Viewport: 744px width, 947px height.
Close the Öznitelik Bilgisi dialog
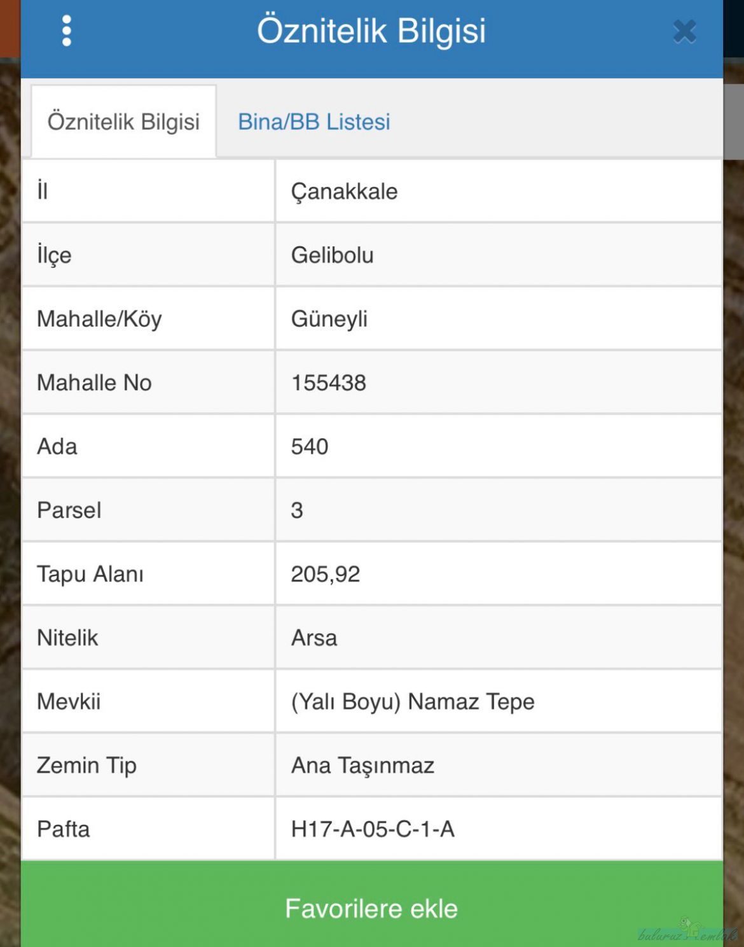pyautogui.click(x=684, y=31)
